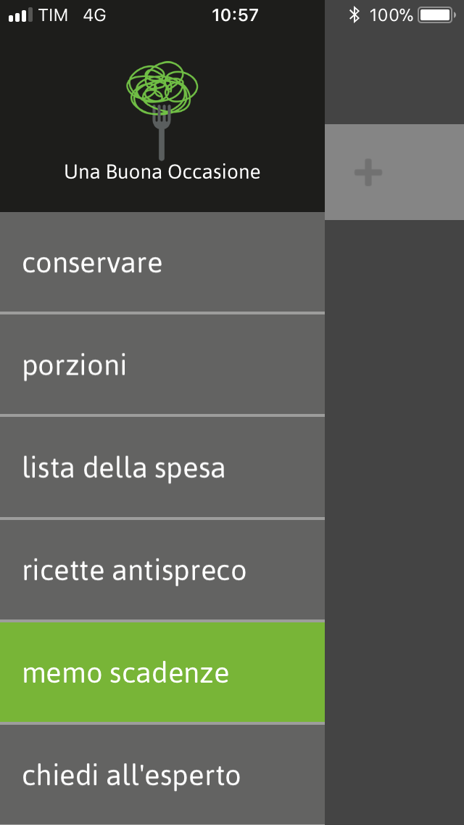Close the menu by tapping dimmed area below plus bar
464x825 pixels.
pyautogui.click(x=394, y=508)
